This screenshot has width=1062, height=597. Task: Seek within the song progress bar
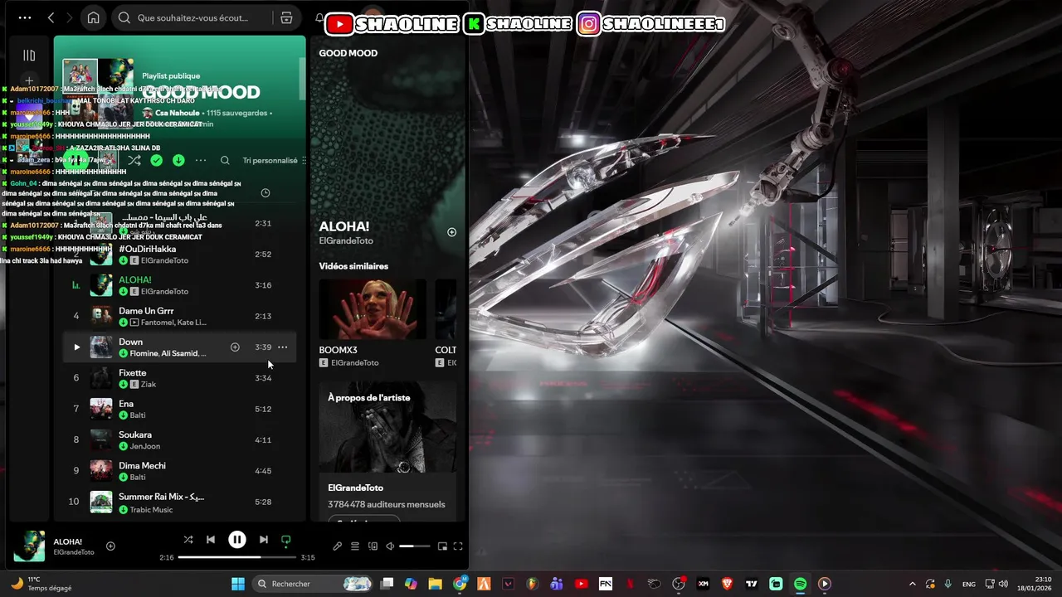(x=236, y=557)
